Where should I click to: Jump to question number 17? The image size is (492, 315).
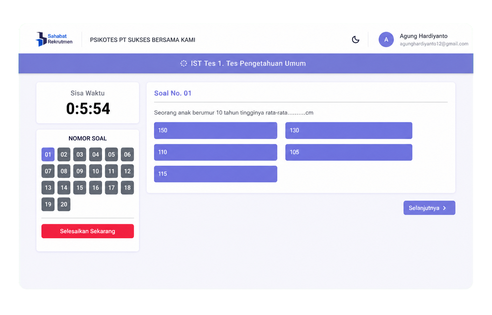click(x=111, y=188)
